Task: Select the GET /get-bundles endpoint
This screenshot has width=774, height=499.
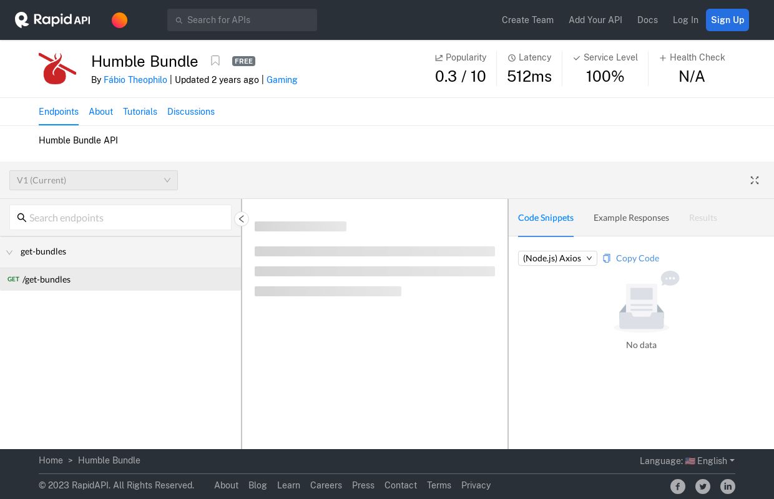Action: [120, 279]
